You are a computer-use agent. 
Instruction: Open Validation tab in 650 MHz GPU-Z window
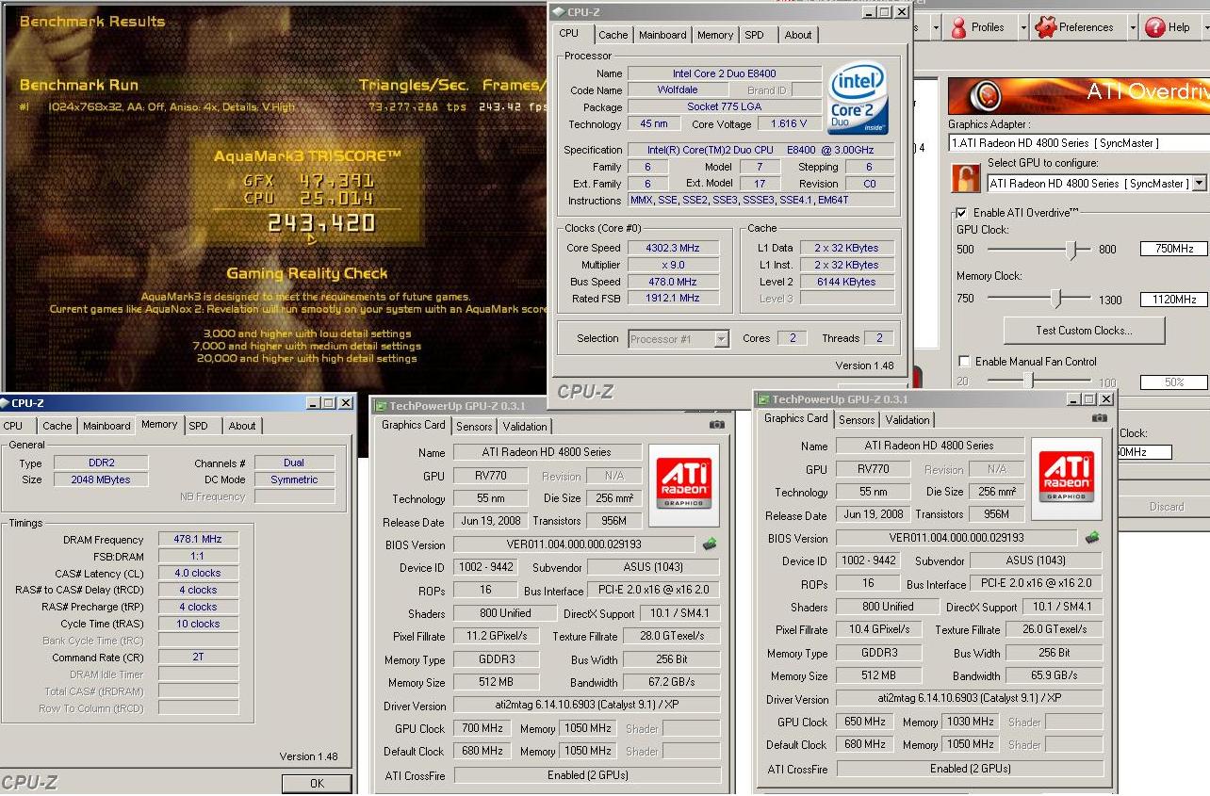pyautogui.click(x=907, y=420)
